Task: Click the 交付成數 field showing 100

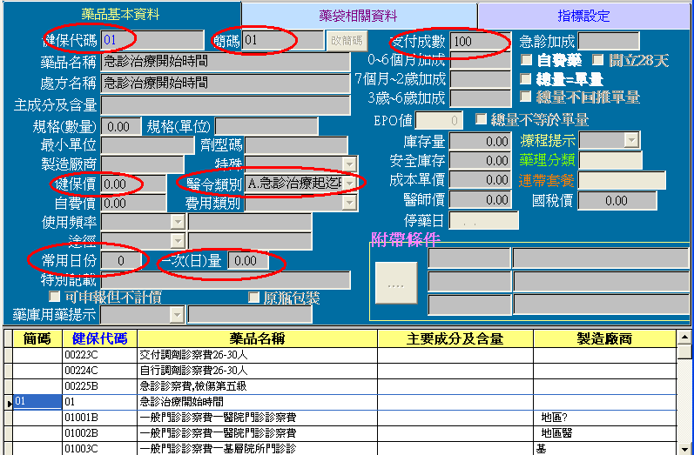Action: (x=480, y=41)
